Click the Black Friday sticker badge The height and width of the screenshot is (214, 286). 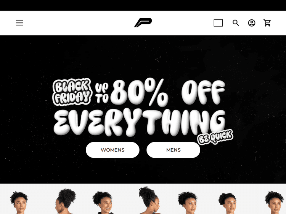click(x=72, y=92)
